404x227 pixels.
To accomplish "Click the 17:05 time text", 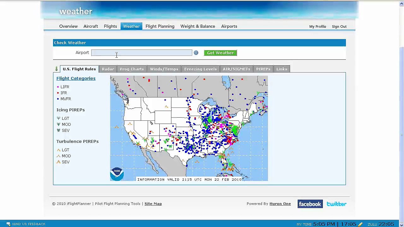I will pos(348,224).
